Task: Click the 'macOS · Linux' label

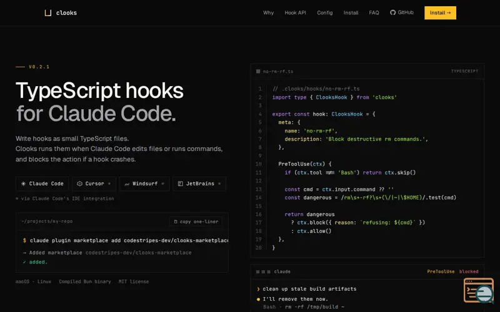Action: pyautogui.click(x=33, y=281)
